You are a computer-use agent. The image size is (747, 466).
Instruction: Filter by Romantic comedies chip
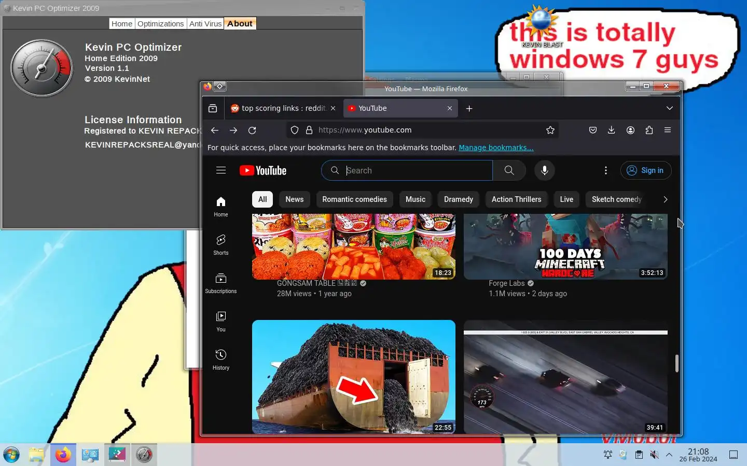coord(355,199)
